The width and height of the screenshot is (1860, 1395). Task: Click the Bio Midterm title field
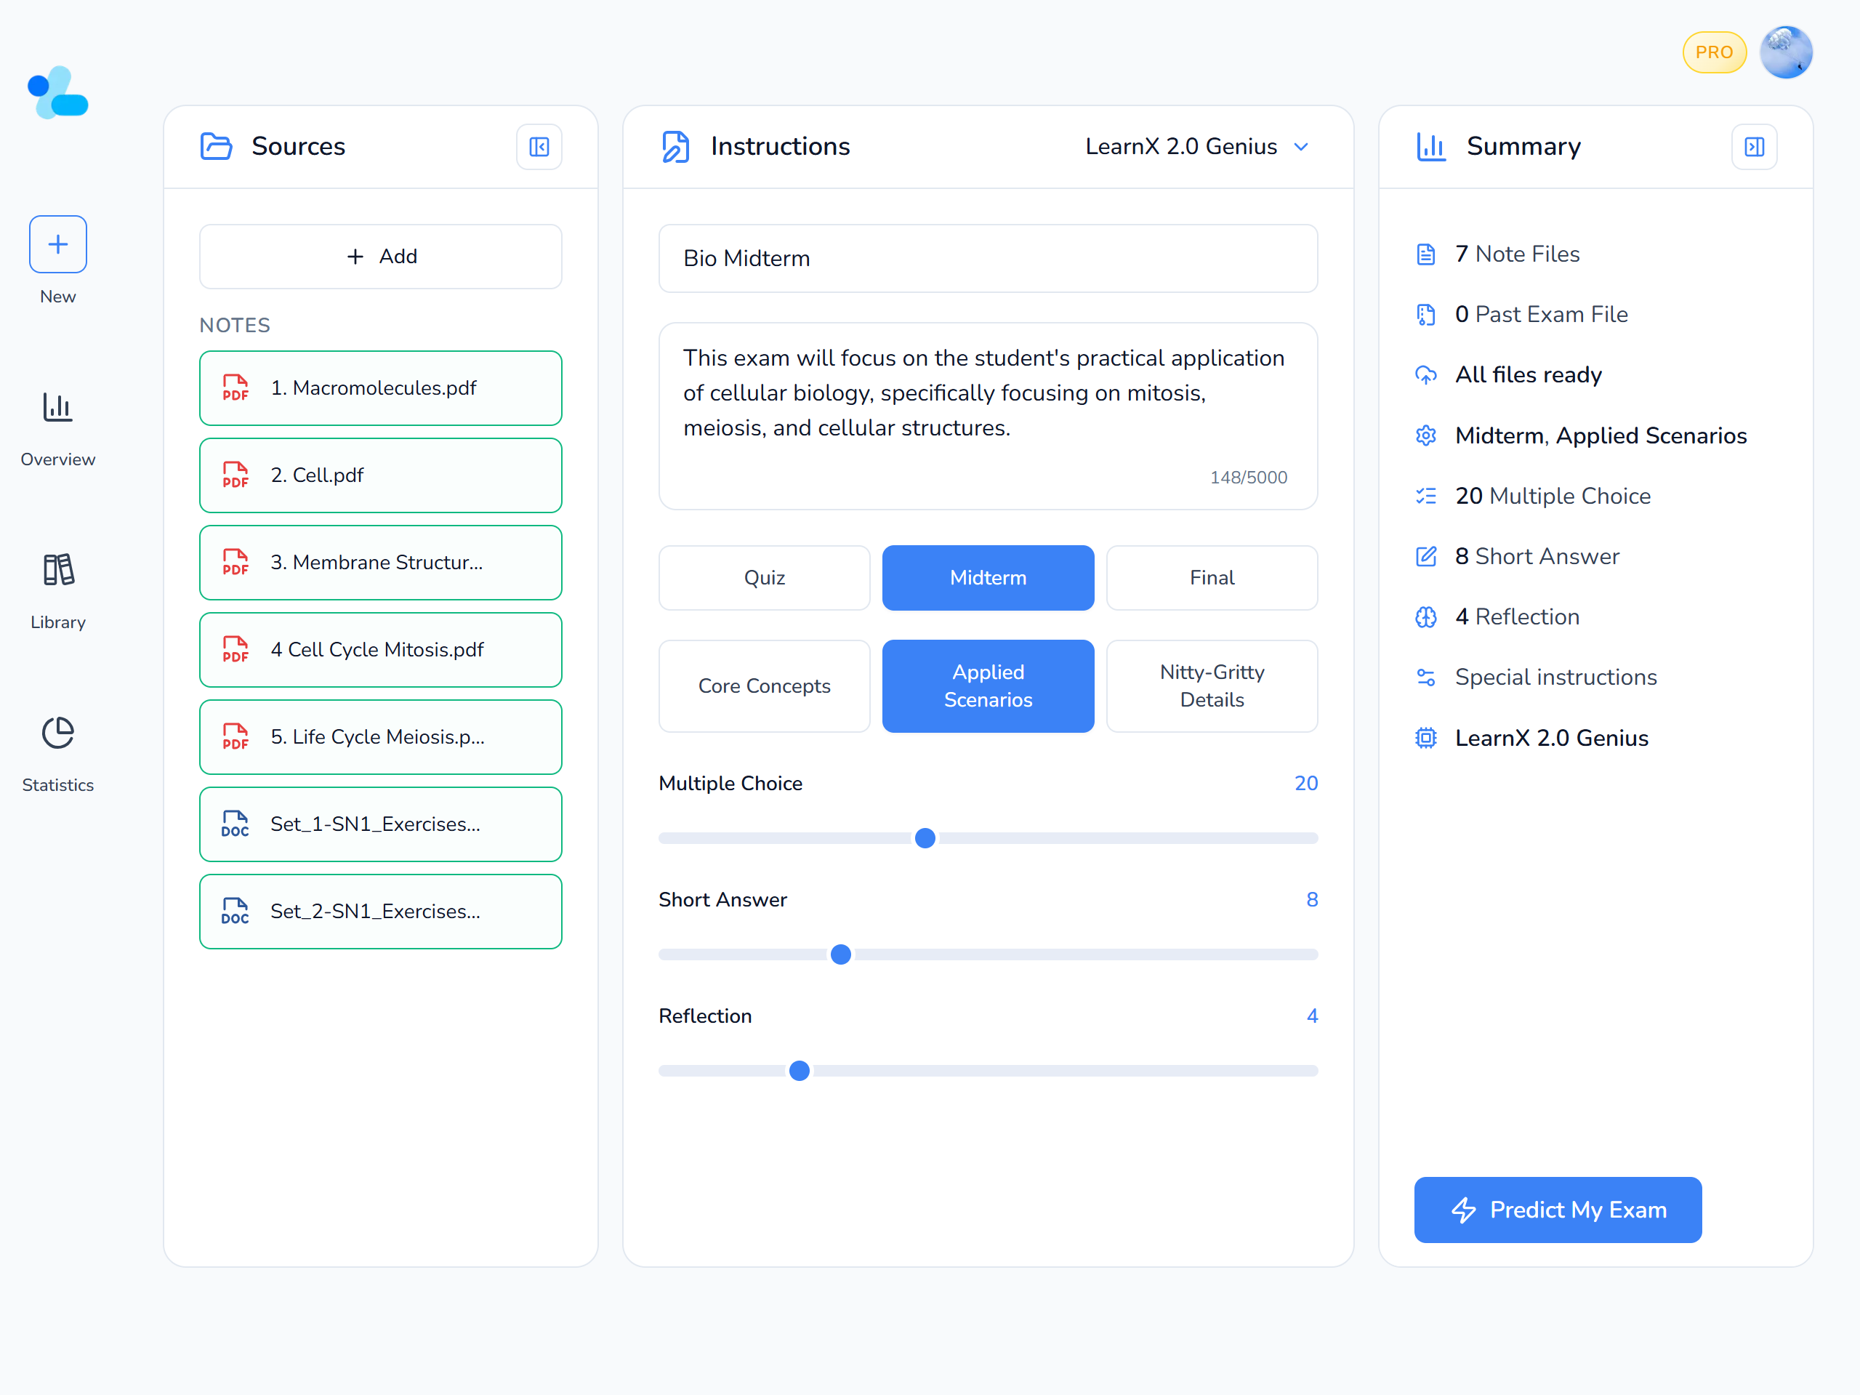tap(987, 258)
